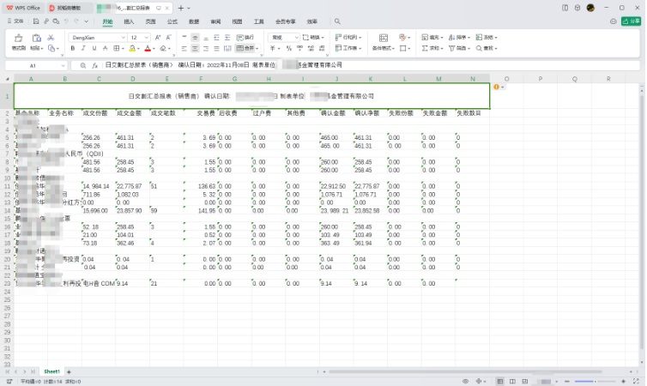Open the font color dropdown arrow
Viewport: 647px width, 386px height.
[154, 49]
